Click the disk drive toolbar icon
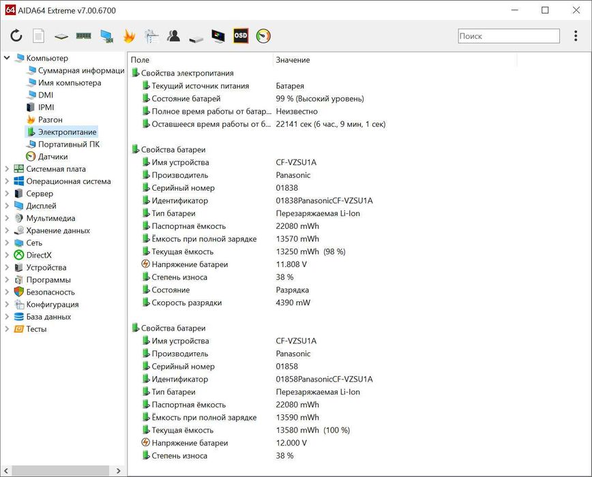Screen dimensions: 592x477 [196, 38]
